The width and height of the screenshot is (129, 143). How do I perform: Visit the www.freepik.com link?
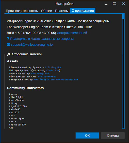coord(44,80)
